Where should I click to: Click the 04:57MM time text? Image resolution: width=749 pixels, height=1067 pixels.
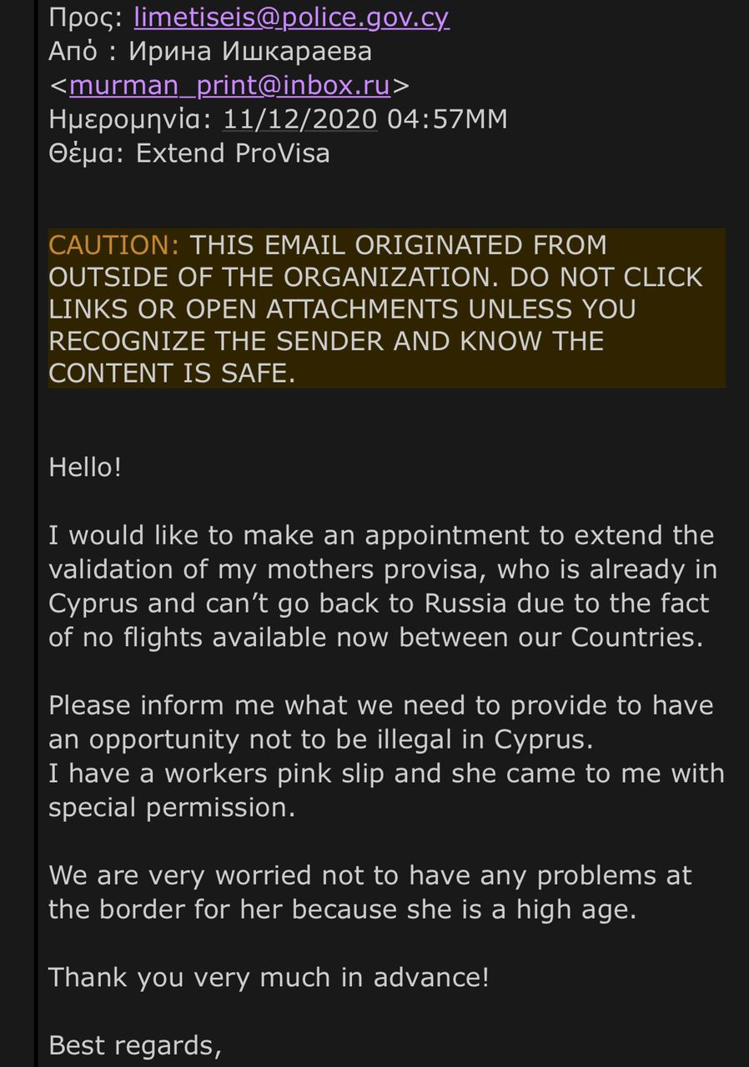pos(447,119)
